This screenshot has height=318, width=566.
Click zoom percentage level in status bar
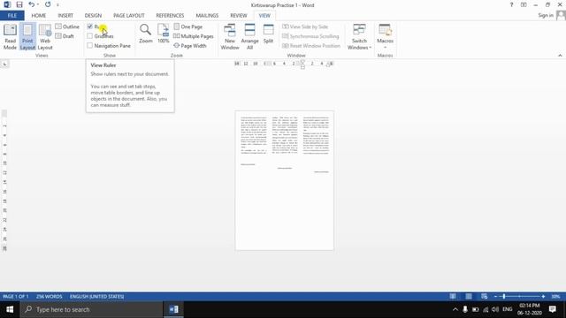pyautogui.click(x=555, y=297)
